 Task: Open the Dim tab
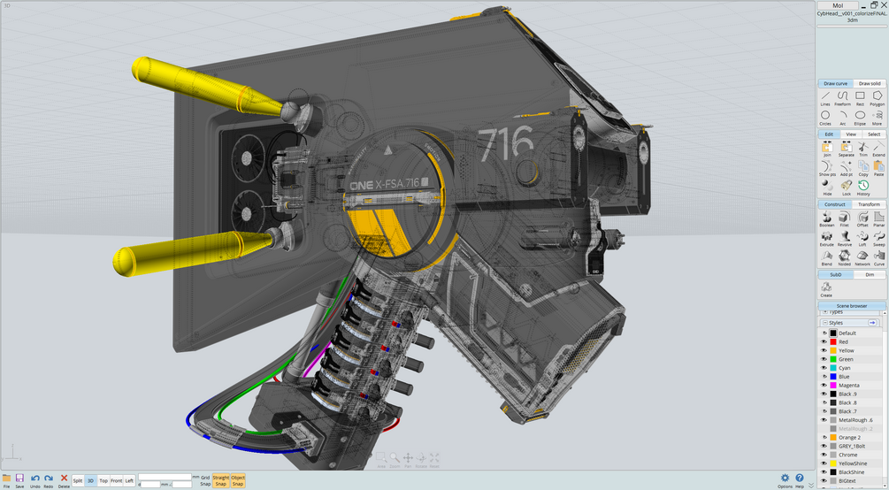(870, 274)
